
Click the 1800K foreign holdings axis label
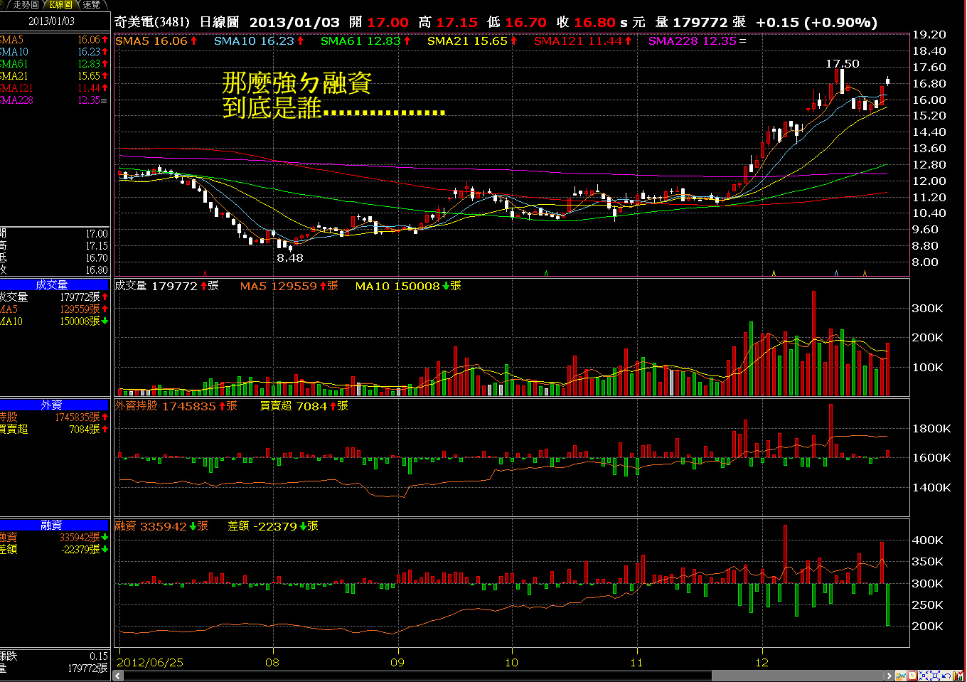931,429
